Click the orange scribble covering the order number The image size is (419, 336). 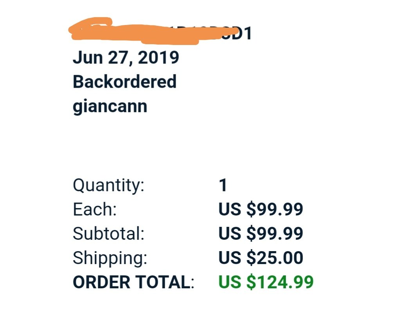[x=149, y=32]
